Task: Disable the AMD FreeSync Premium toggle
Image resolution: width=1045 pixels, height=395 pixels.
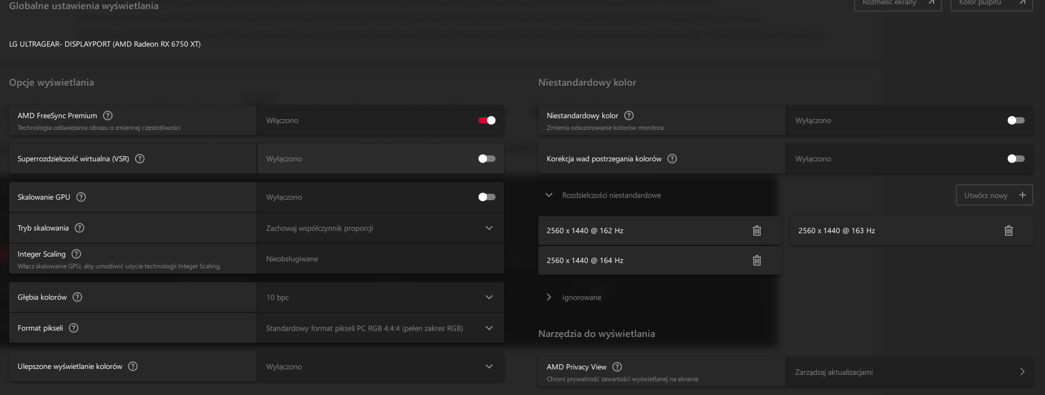Action: coord(486,120)
